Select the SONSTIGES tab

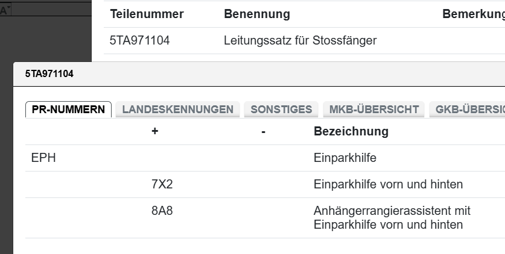(x=281, y=110)
